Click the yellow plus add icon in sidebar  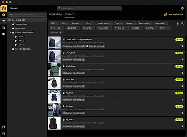click(3, 15)
